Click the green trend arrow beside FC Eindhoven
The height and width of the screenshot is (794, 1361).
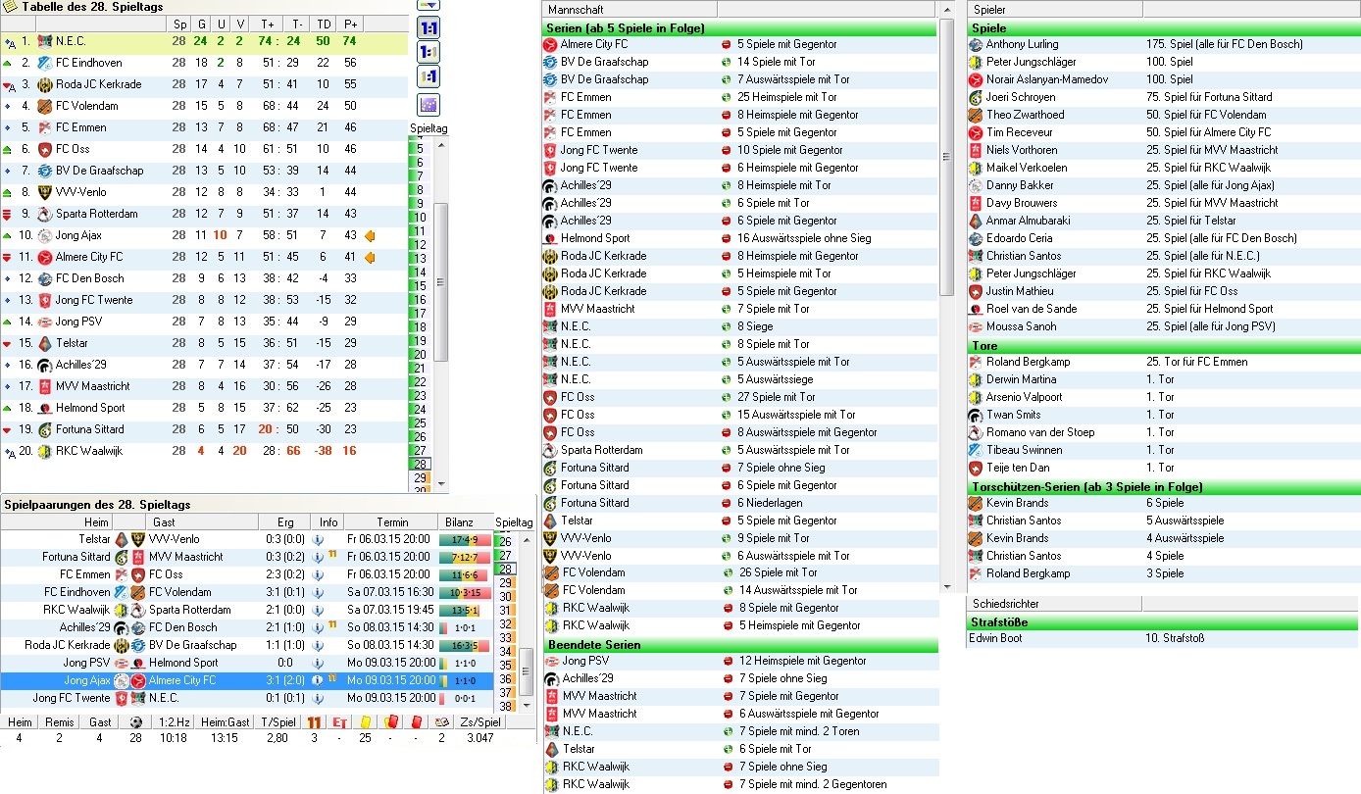coord(9,63)
